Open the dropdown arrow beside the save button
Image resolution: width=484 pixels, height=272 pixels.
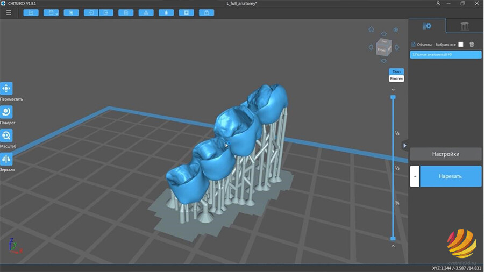point(57,13)
